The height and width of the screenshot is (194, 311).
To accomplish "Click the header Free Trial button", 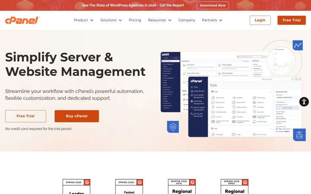I will coord(292,20).
